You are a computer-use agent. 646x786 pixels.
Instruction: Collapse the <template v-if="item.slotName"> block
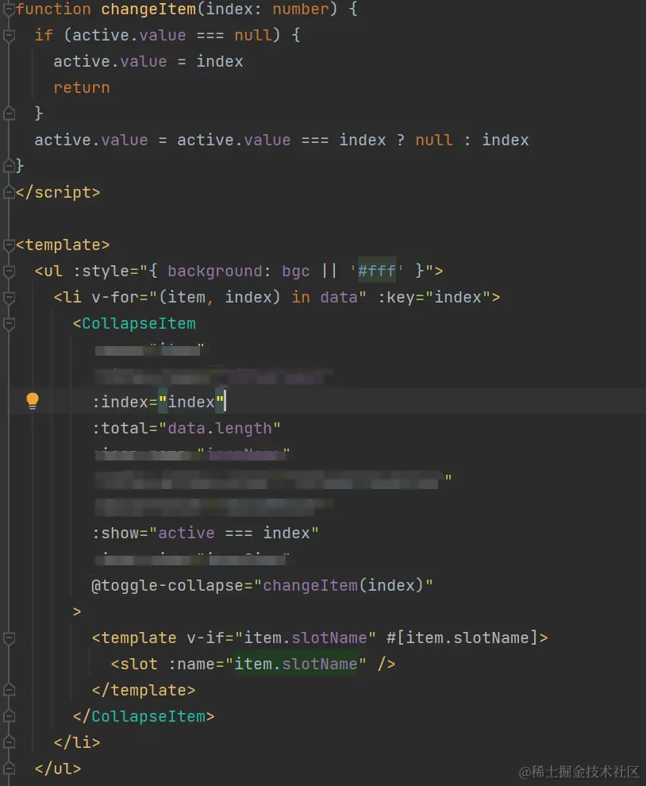pos(9,638)
